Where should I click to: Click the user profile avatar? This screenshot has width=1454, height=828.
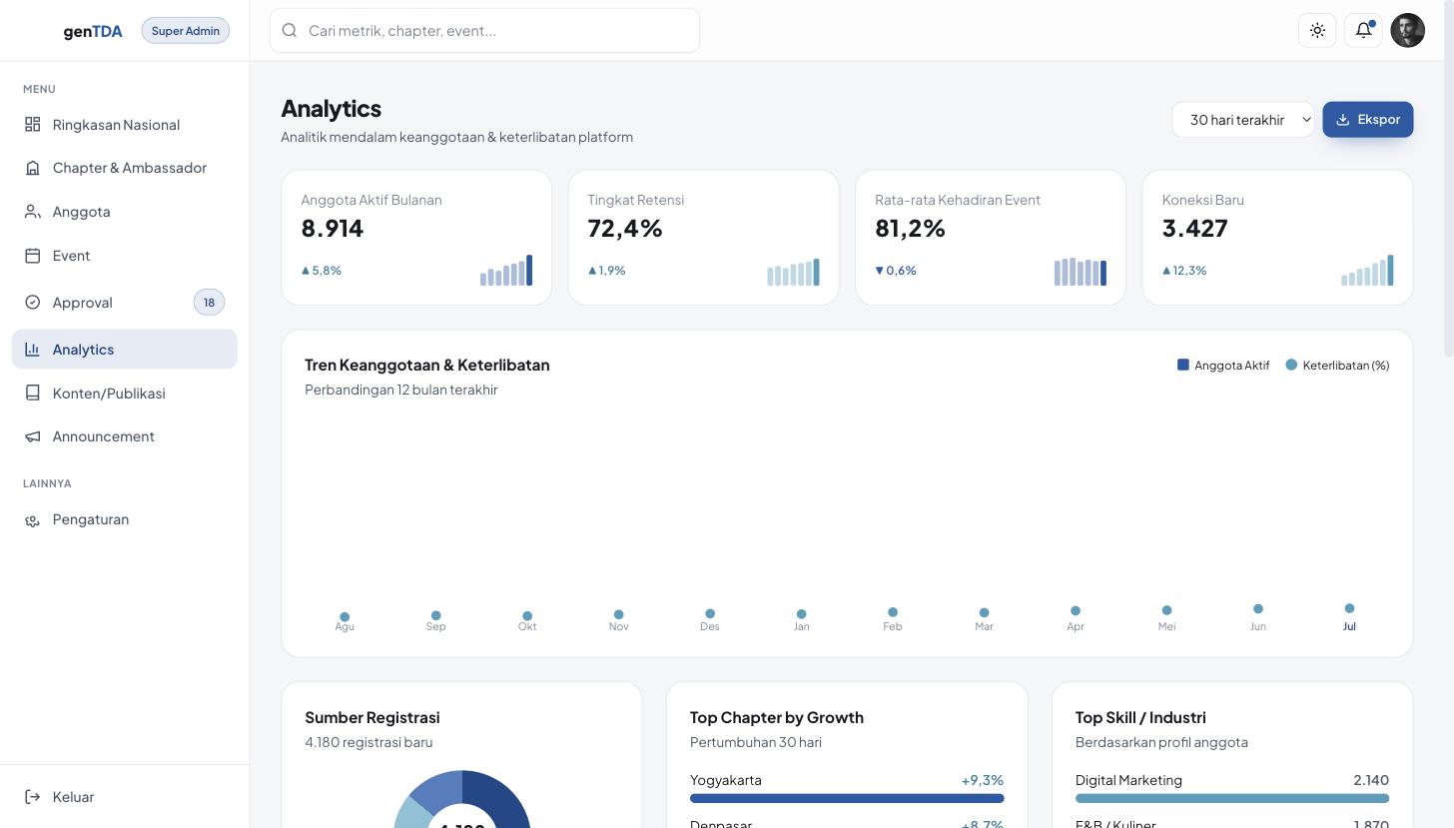(1408, 30)
